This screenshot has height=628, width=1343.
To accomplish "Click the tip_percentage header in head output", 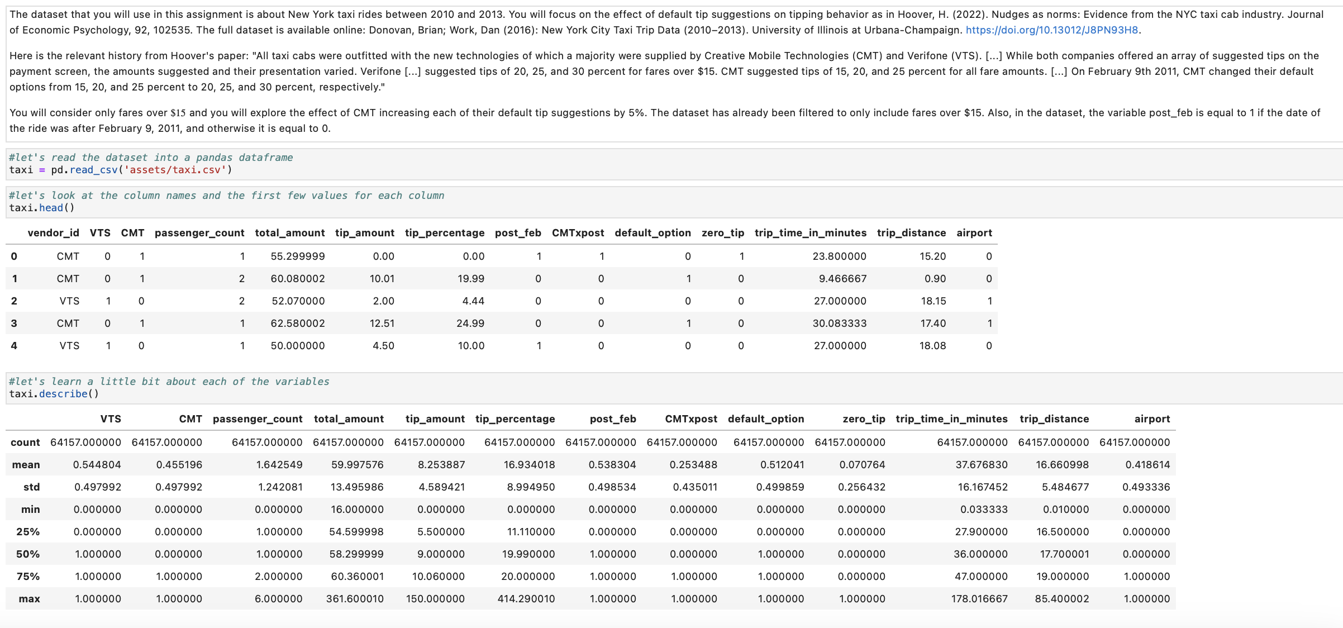I will pyautogui.click(x=445, y=233).
